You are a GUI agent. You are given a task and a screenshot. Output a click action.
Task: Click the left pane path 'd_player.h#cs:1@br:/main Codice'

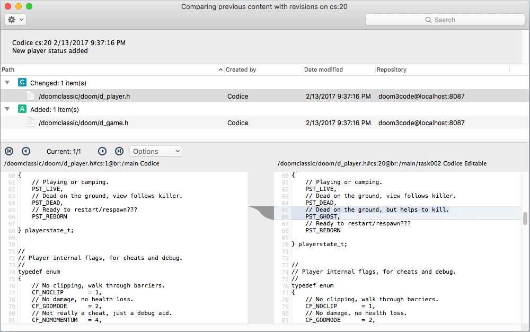(x=82, y=163)
